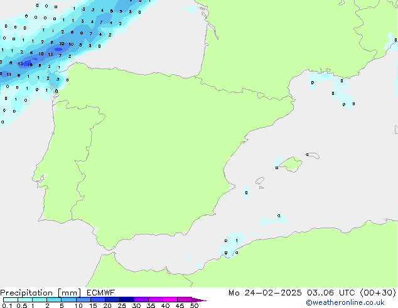398x308 pixels.
Task: Click the 50 label on the legend
Action: click(x=195, y=305)
